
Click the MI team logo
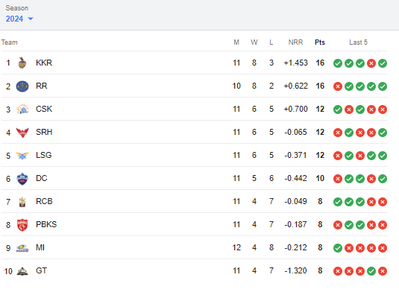click(x=22, y=248)
